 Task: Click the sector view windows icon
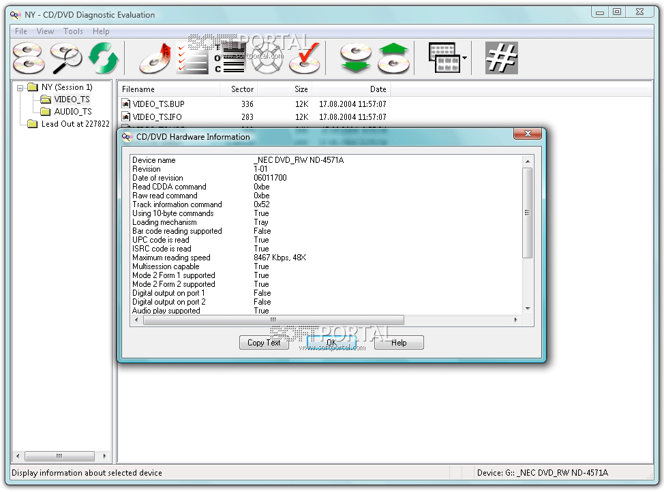(x=444, y=58)
